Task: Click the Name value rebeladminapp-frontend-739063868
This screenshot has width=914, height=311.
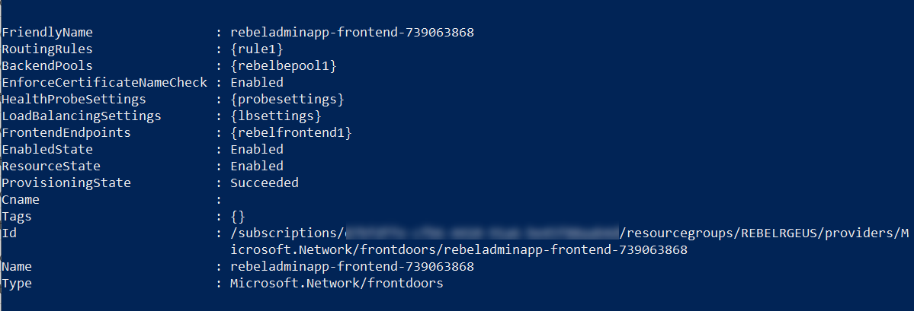Action: coord(352,267)
